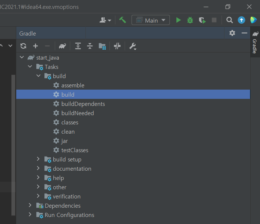Select the buildDependents task

(83, 104)
